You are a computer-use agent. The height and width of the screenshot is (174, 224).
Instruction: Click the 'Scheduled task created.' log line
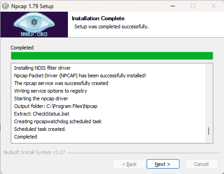[x=40, y=129]
